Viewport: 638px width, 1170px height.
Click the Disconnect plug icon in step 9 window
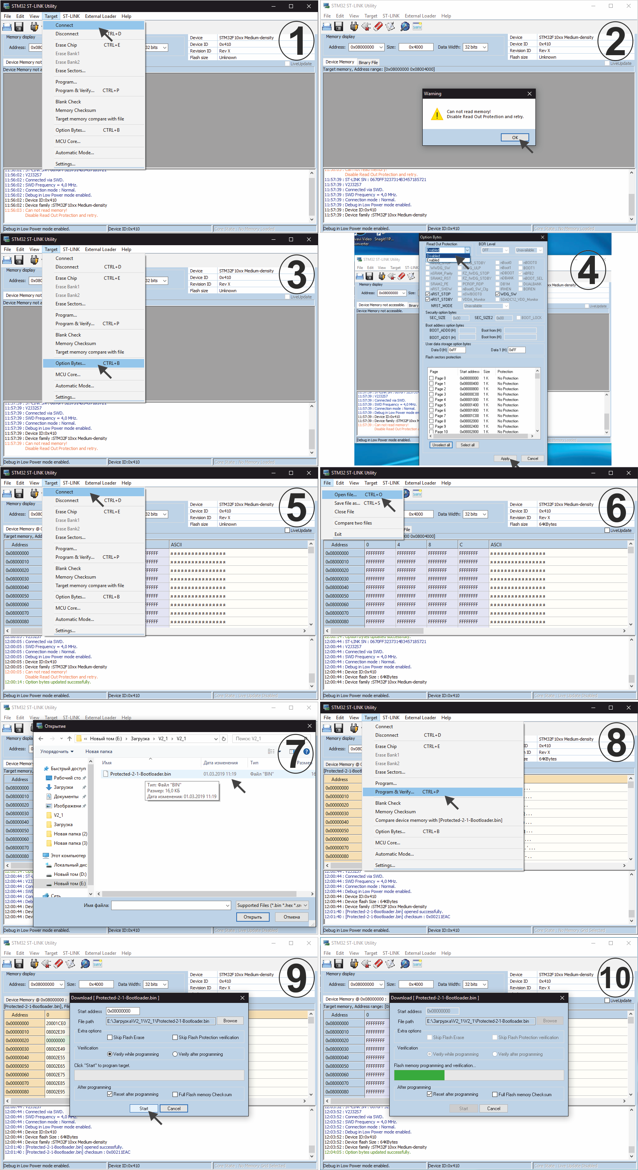[46, 964]
